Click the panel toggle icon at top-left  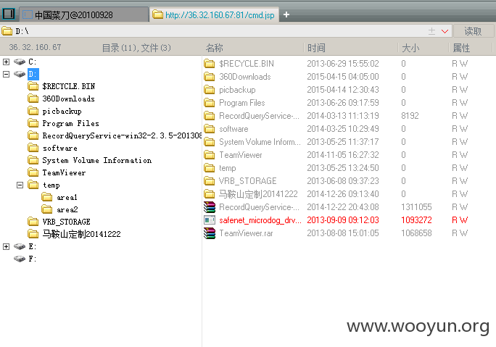pos(9,14)
